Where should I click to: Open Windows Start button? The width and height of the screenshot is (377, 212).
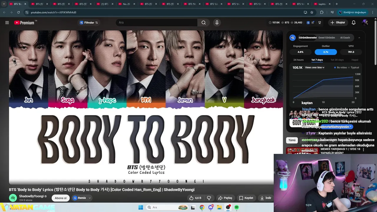[141, 207]
